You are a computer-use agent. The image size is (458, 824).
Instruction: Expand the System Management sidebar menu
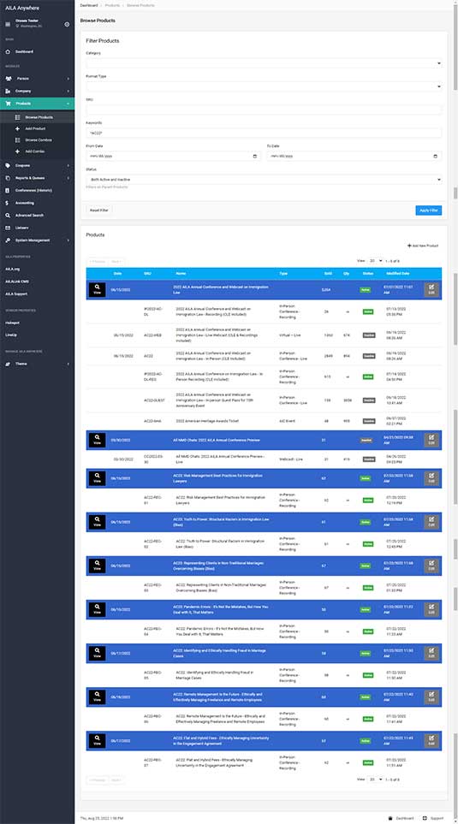coord(37,240)
